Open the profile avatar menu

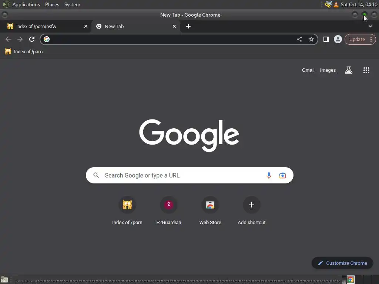click(x=338, y=39)
